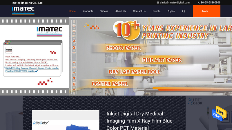The image size is (232, 130).
Task: Open the Contact Us page
Action: click(139, 11)
